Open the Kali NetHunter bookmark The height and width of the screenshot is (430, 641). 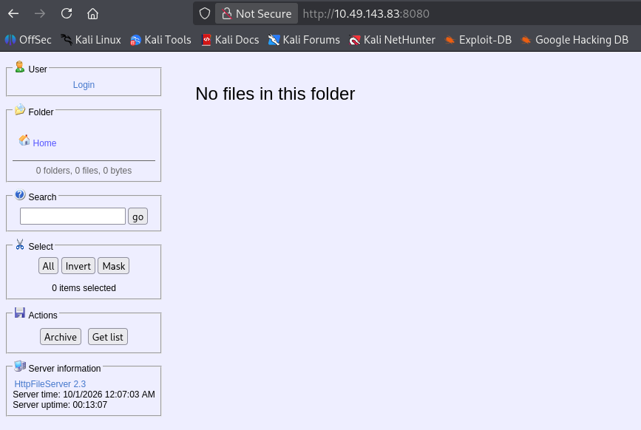pos(392,40)
